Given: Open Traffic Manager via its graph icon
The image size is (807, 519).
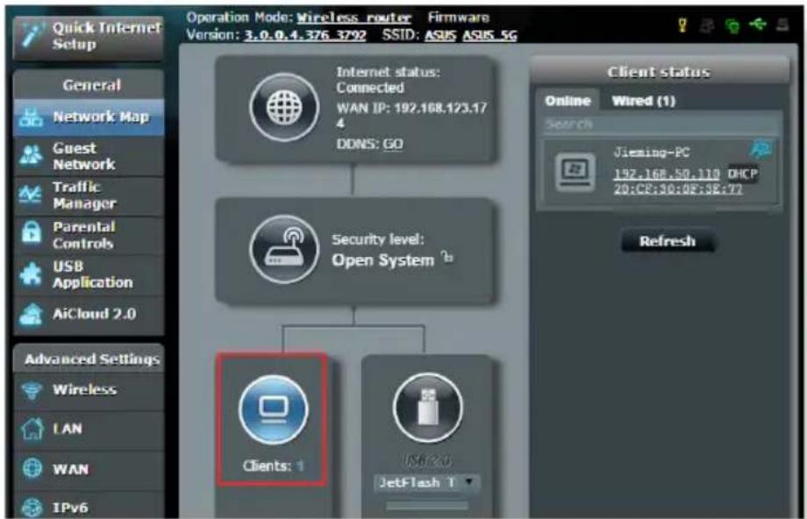Looking at the screenshot, I should (x=31, y=195).
